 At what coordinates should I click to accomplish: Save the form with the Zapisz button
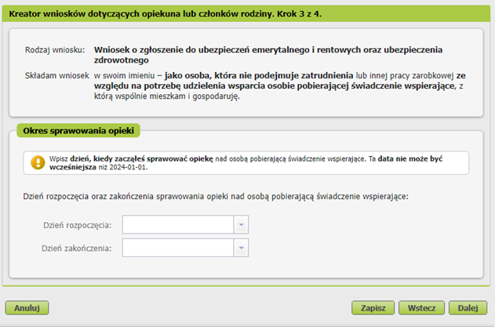pos(373,307)
